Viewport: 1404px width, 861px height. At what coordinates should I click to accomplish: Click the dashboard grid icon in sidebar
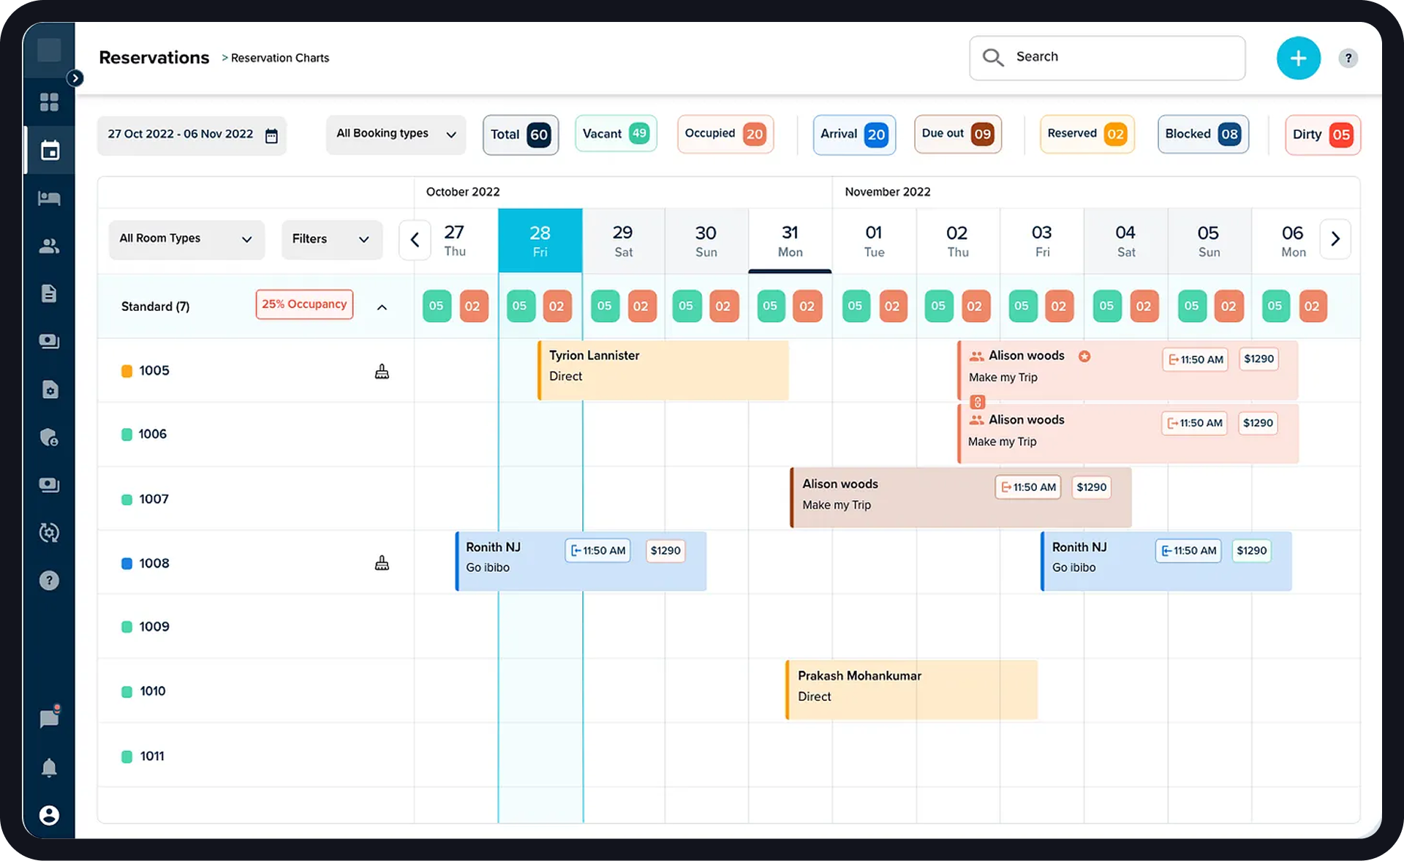point(49,102)
